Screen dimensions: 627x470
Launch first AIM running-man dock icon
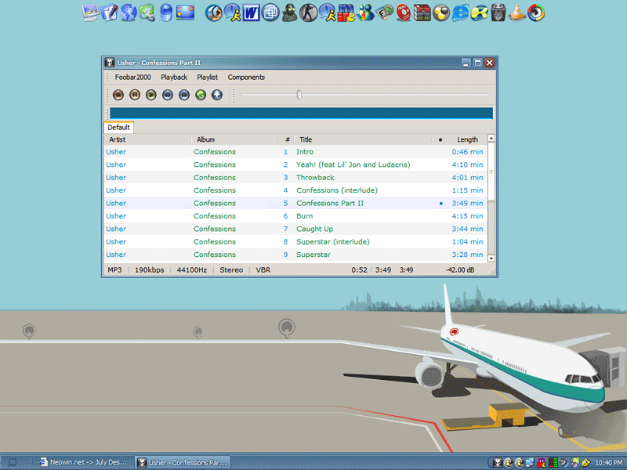click(232, 13)
